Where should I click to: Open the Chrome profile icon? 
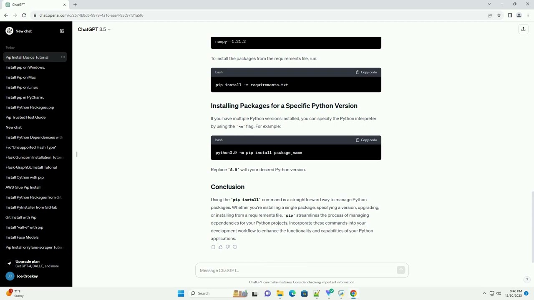[x=519, y=15]
